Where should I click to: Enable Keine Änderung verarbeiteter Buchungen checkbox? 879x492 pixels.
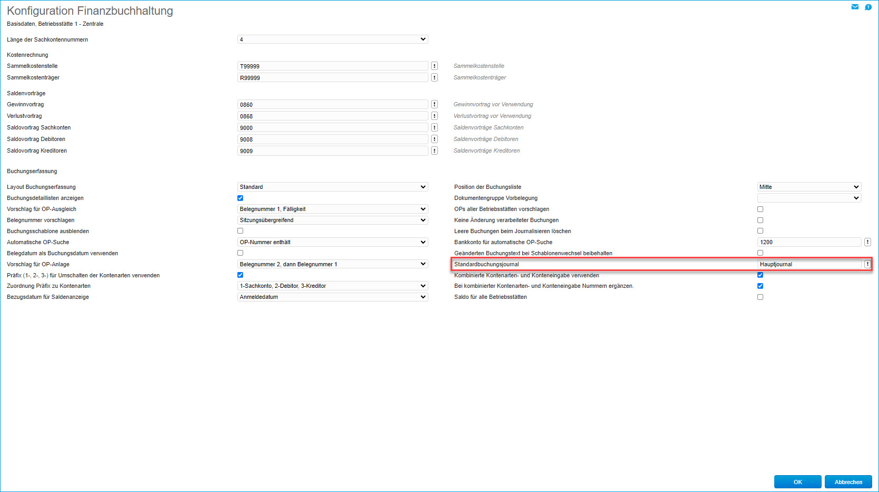760,220
